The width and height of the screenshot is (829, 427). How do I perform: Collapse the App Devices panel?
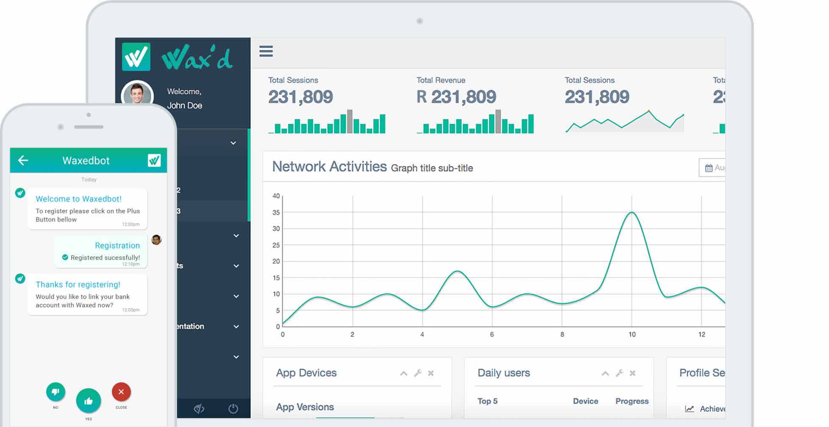click(x=404, y=373)
